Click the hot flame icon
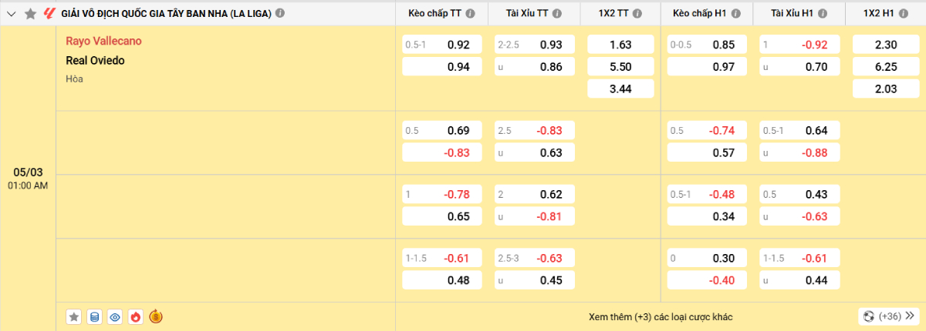Screen dimensions: 926x331 [x=135, y=316]
